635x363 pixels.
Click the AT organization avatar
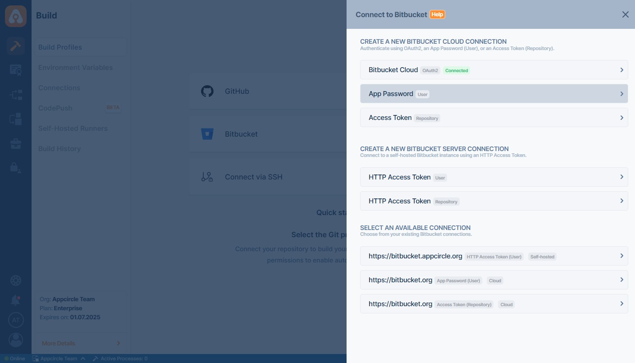click(16, 320)
